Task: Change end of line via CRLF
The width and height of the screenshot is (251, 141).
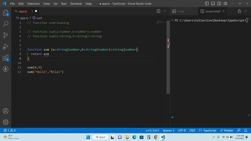Action: (192, 130)
